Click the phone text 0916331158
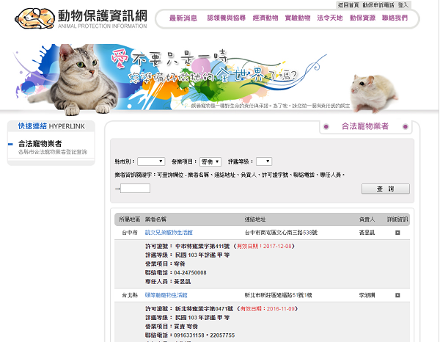Viewport: 440px width, 342px height. pyautogui.click(x=189, y=335)
